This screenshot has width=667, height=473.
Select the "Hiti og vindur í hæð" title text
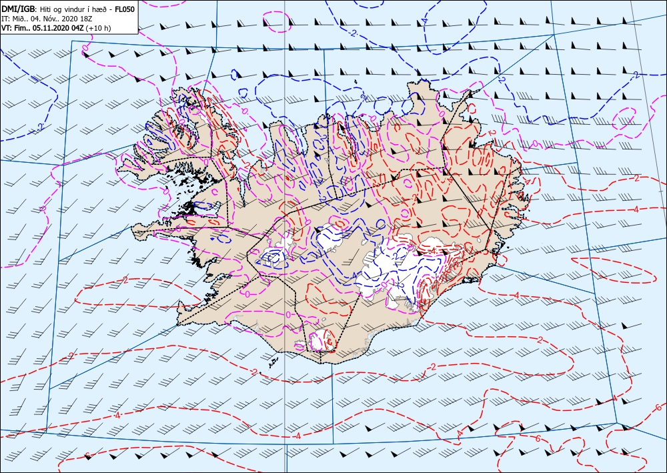tap(75, 9)
